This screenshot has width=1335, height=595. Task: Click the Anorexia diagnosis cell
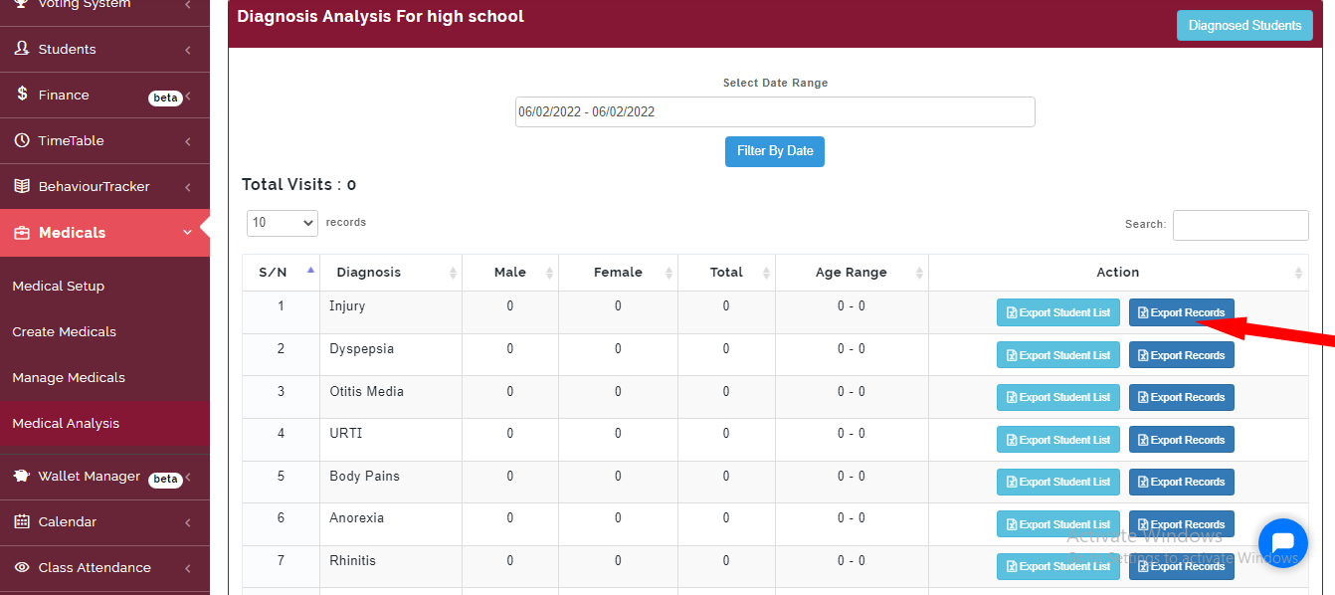[x=391, y=524]
